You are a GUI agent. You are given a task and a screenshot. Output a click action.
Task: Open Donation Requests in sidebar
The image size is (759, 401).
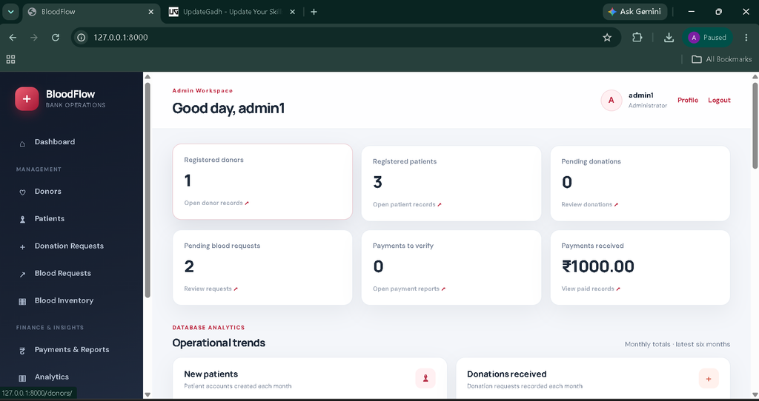69,246
